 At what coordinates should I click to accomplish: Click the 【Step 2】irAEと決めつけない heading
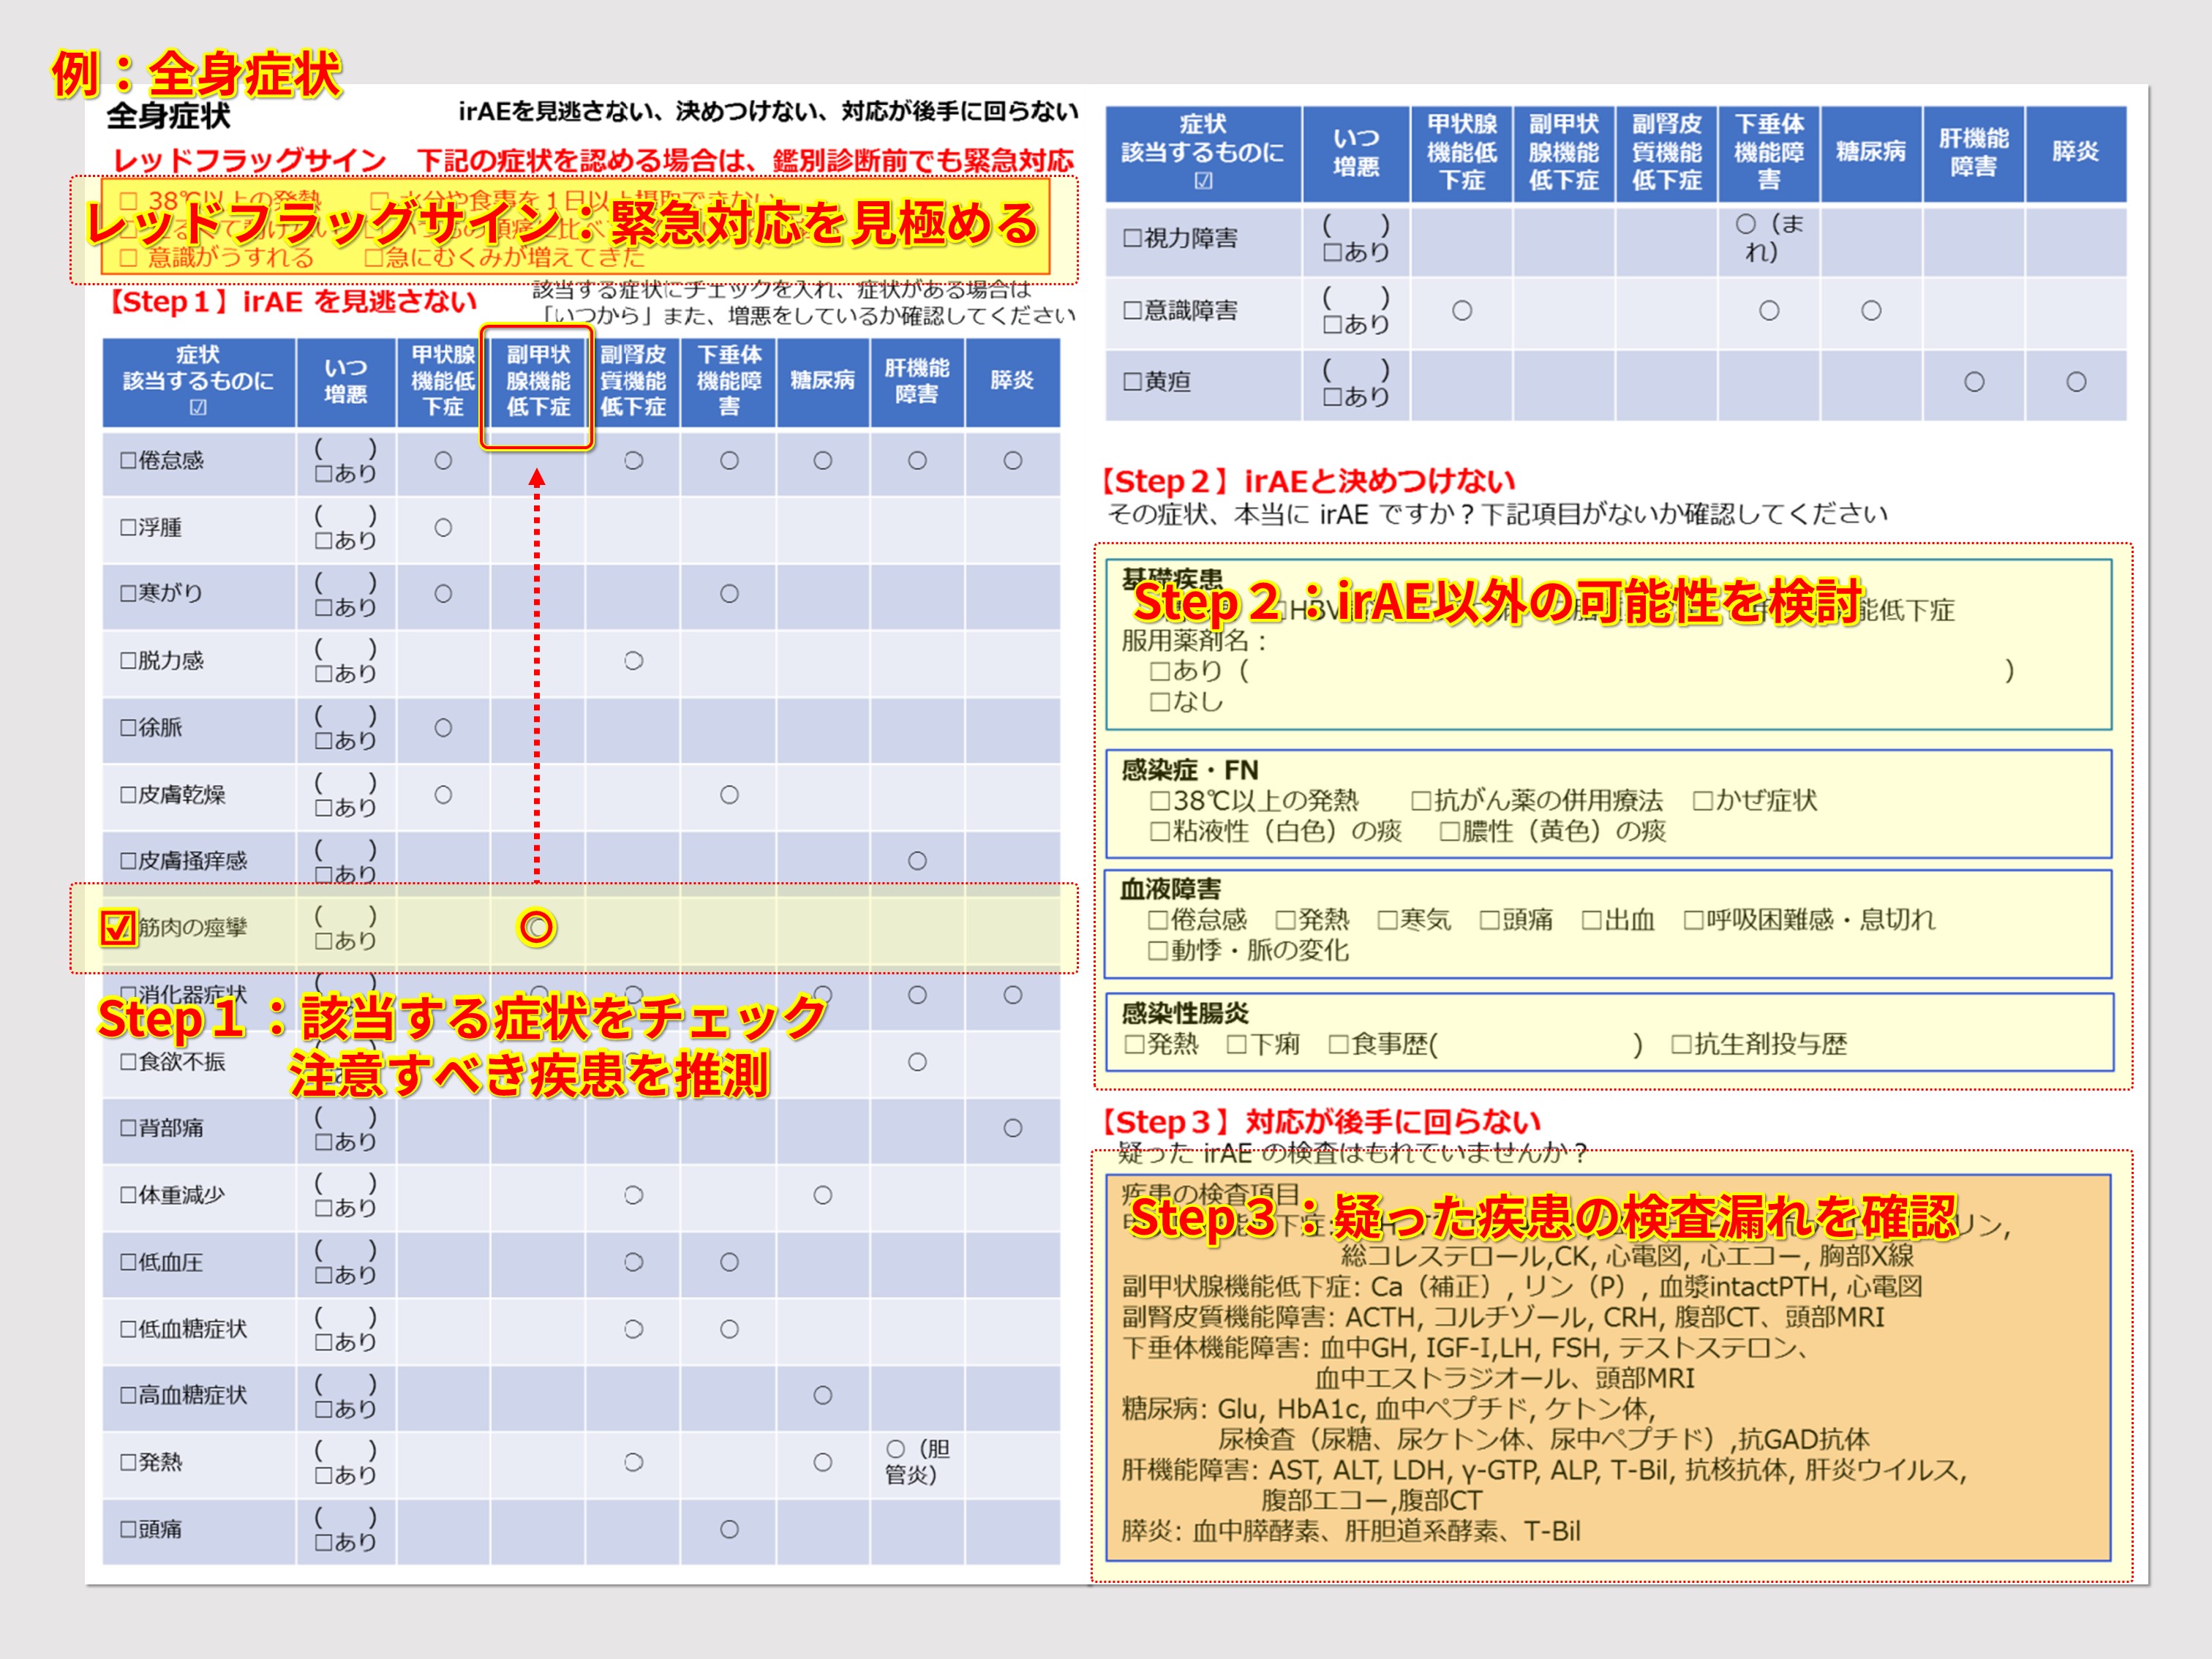pyautogui.click(x=1308, y=482)
